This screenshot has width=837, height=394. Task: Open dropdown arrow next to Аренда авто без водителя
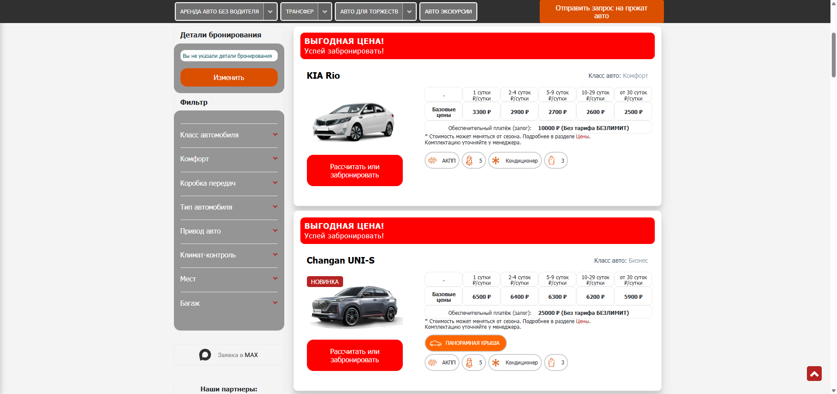tap(270, 12)
